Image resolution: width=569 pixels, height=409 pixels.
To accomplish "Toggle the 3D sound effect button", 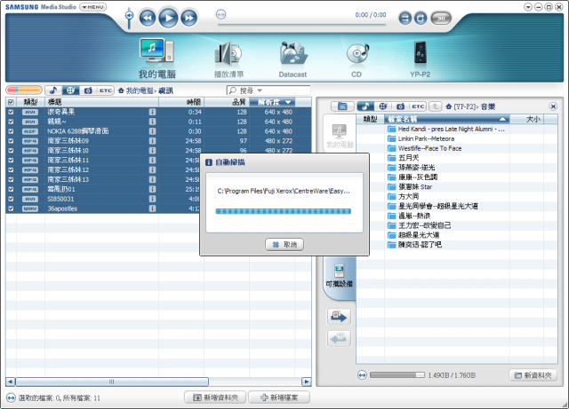I will click(x=441, y=18).
